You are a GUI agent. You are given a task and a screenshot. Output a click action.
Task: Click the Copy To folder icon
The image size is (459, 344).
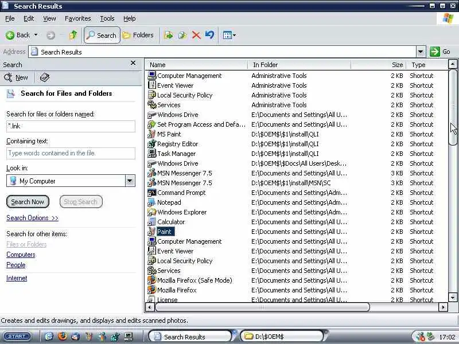[x=182, y=35]
